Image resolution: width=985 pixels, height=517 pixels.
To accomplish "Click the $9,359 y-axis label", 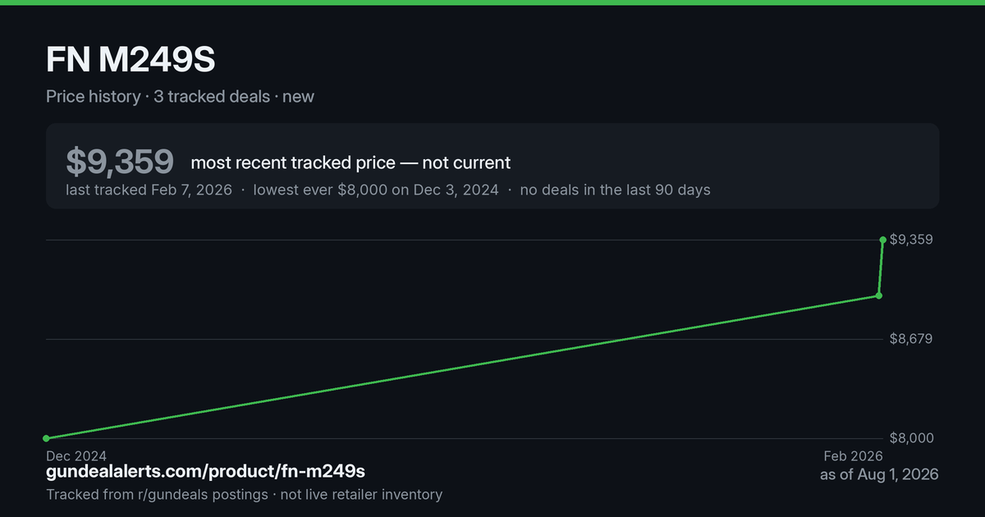I will tap(911, 240).
